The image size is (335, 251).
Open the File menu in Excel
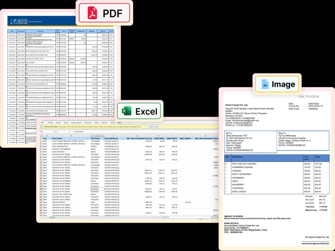tap(43, 123)
